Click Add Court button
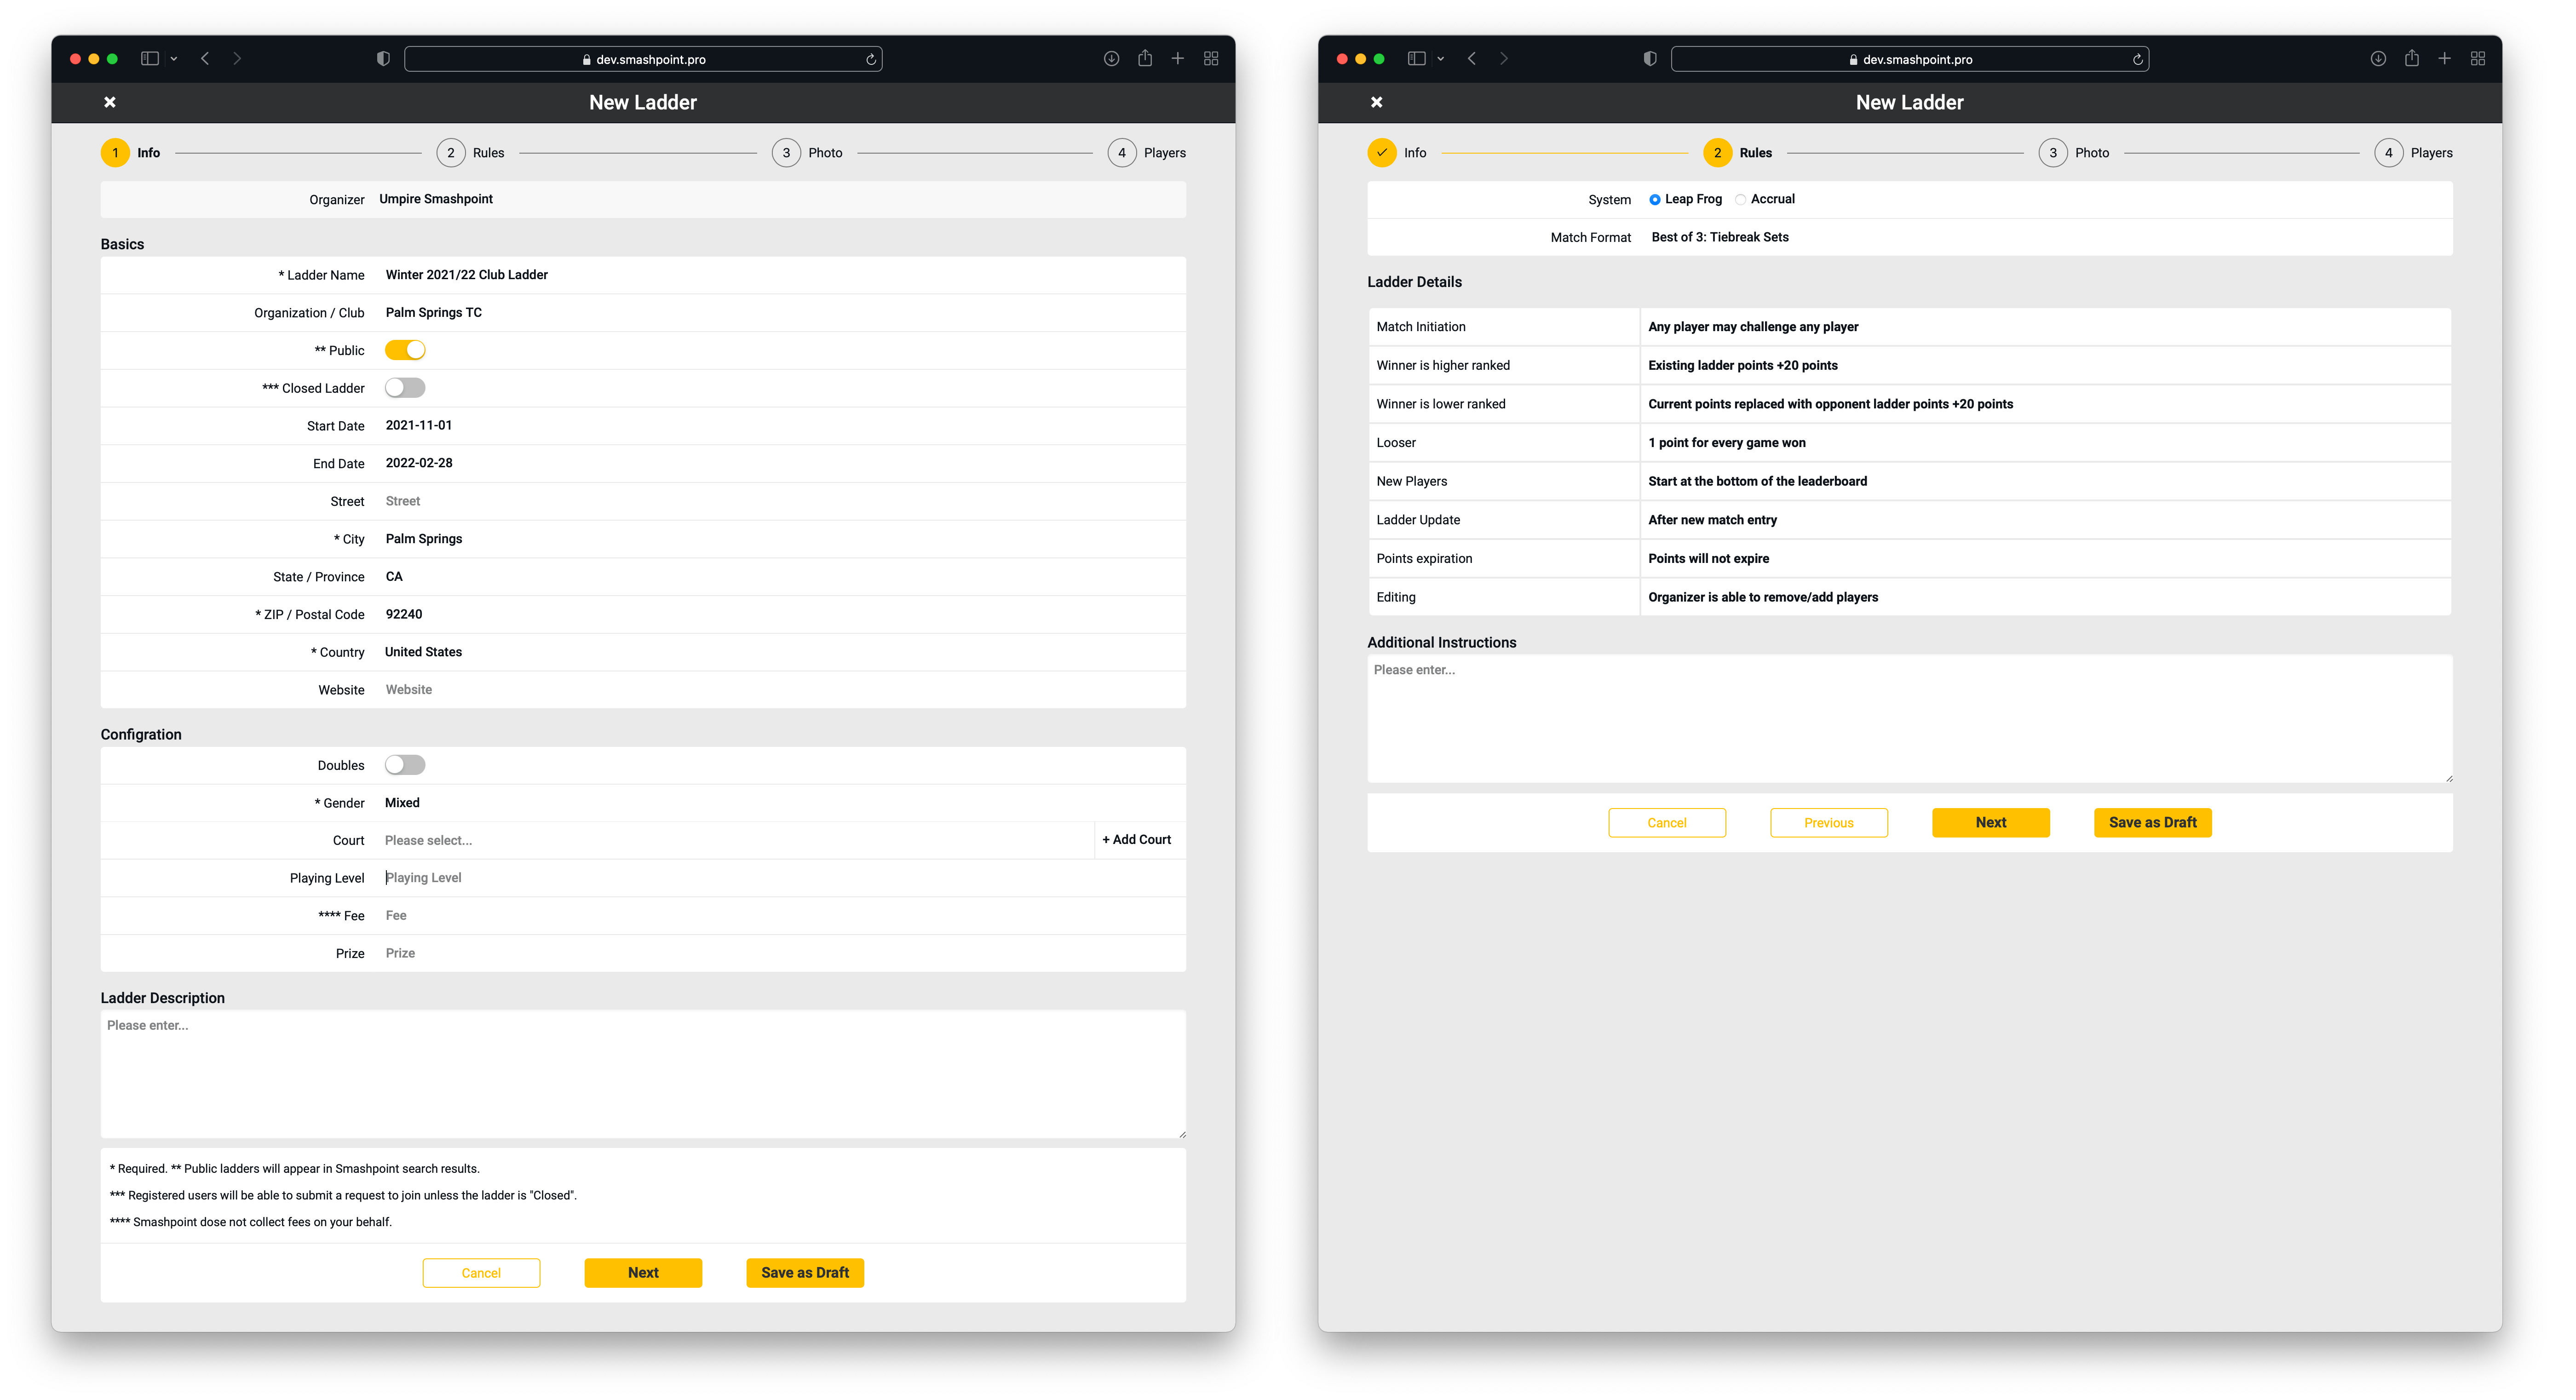 [1136, 840]
